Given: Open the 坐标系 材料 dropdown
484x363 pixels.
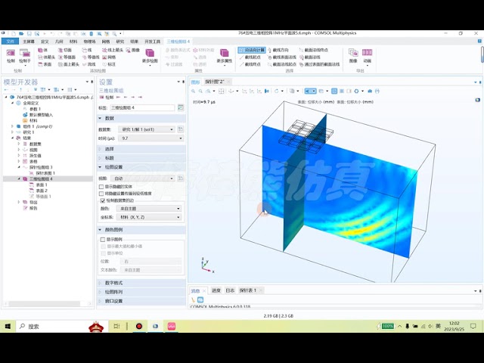Looking at the screenshot, I should [150, 217].
